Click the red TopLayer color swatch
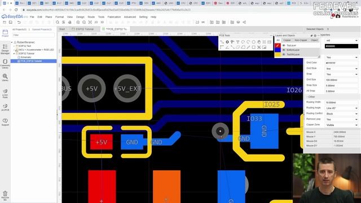 [278, 46]
